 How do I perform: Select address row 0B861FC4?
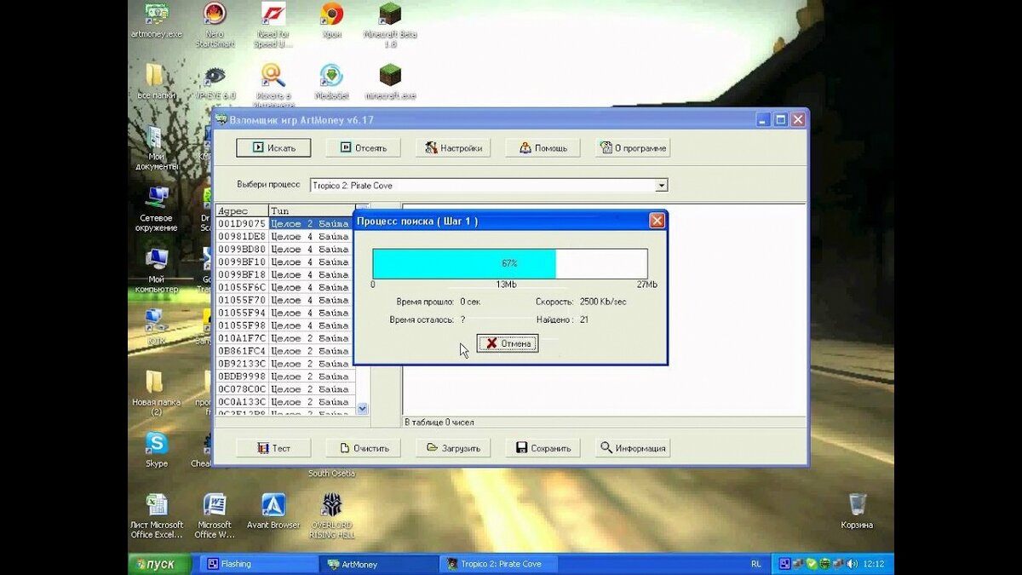(x=284, y=351)
